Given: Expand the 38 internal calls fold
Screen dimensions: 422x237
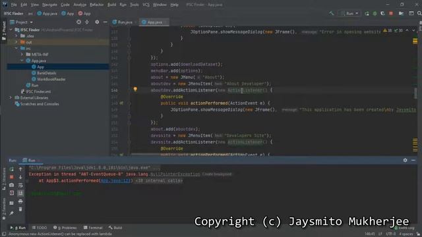Looking at the screenshot, I should click(x=159, y=180).
